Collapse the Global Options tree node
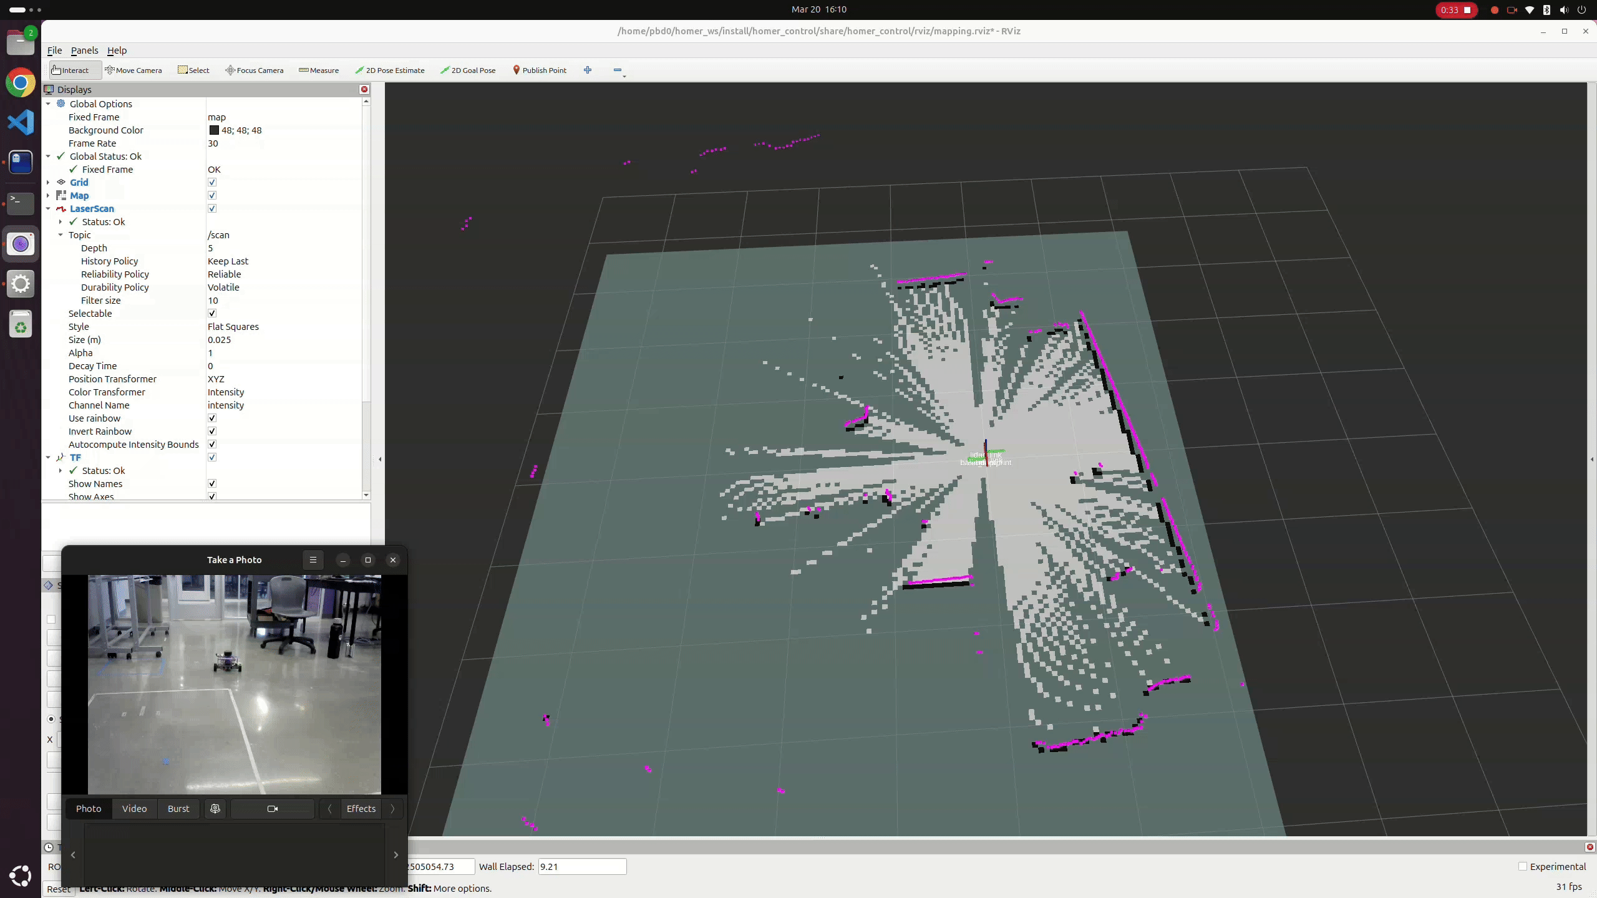The height and width of the screenshot is (898, 1597). click(48, 104)
